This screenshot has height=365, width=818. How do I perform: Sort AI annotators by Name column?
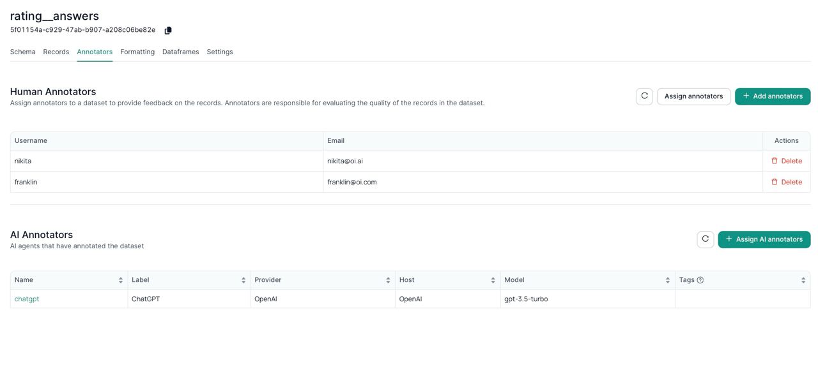tap(120, 280)
